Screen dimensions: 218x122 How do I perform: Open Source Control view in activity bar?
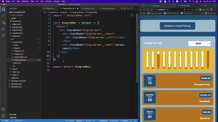pos(3,22)
